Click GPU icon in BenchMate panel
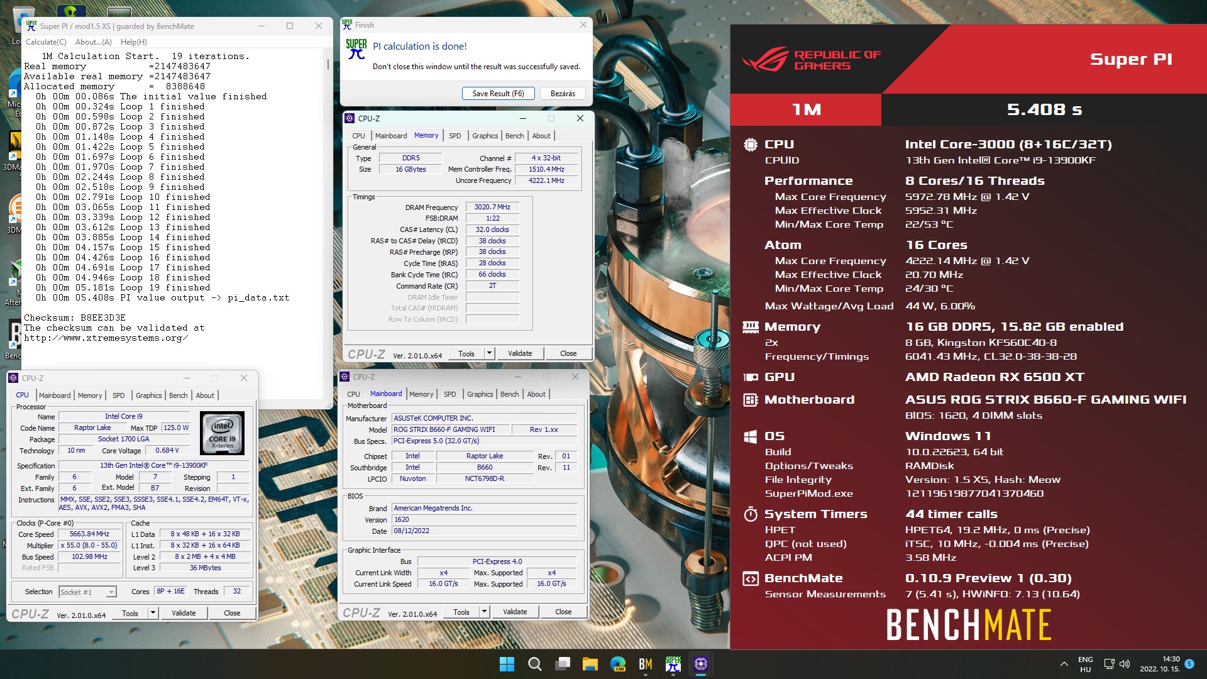This screenshot has width=1207, height=679. (751, 377)
